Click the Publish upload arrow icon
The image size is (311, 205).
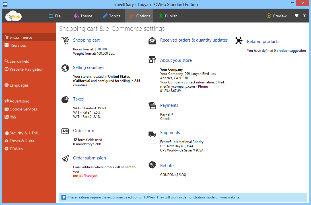161,16
